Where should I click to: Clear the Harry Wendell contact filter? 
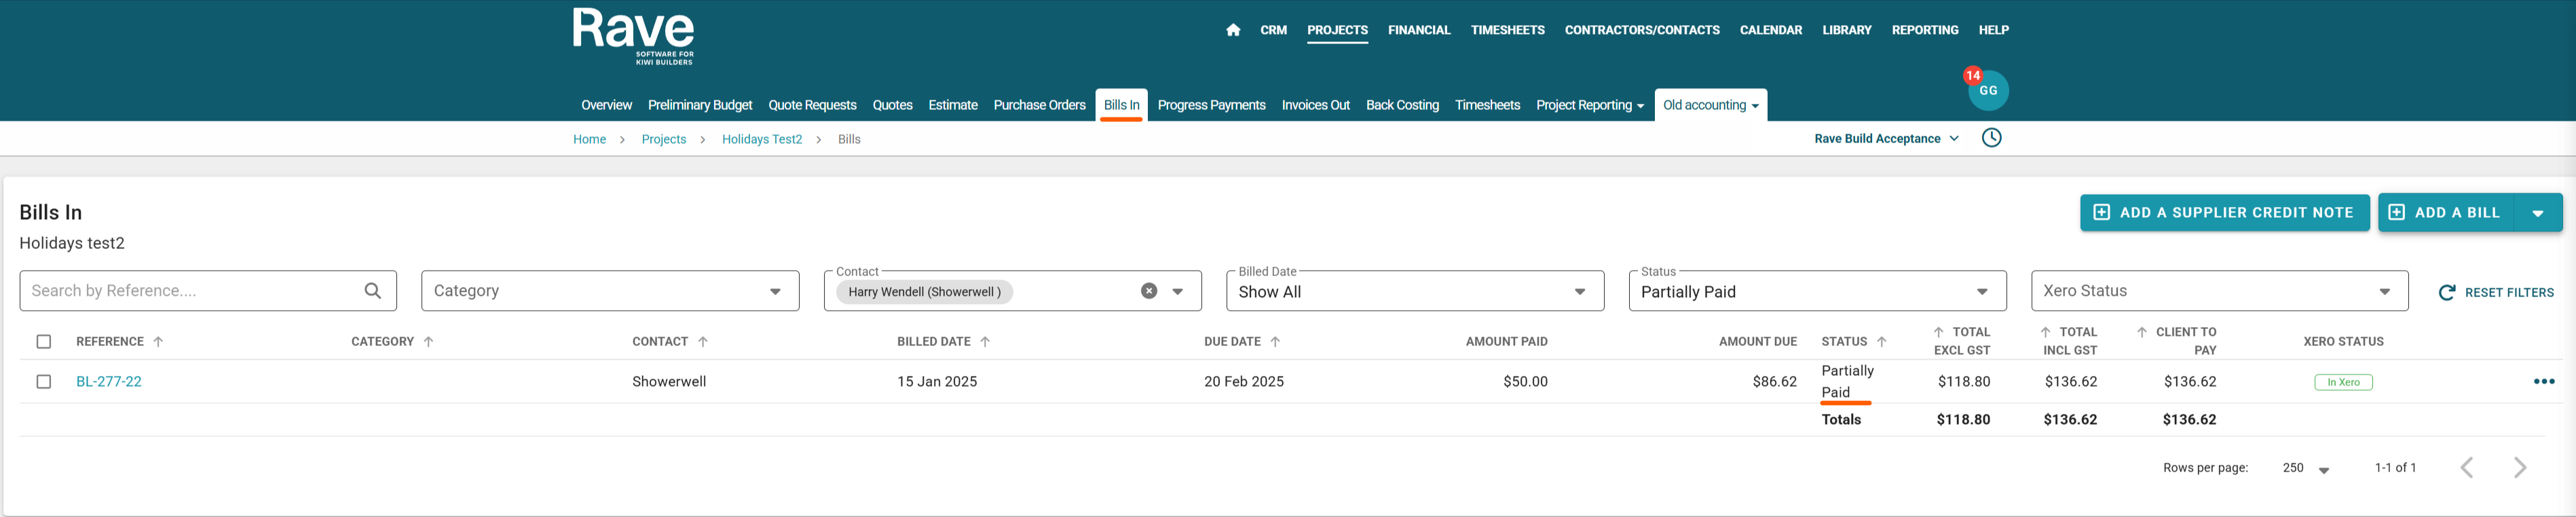point(1149,291)
